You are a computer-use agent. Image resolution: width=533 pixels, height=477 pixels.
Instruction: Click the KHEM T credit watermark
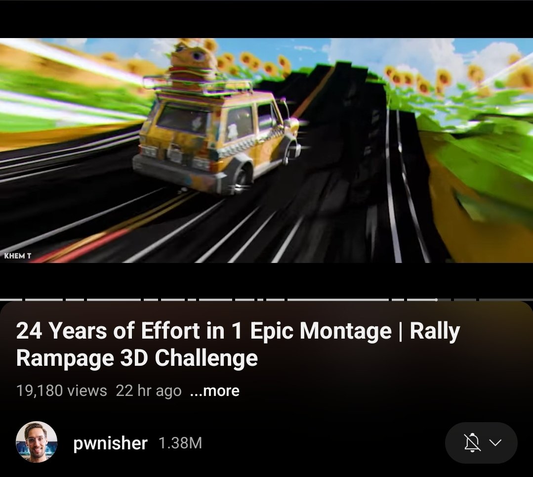pyautogui.click(x=18, y=256)
